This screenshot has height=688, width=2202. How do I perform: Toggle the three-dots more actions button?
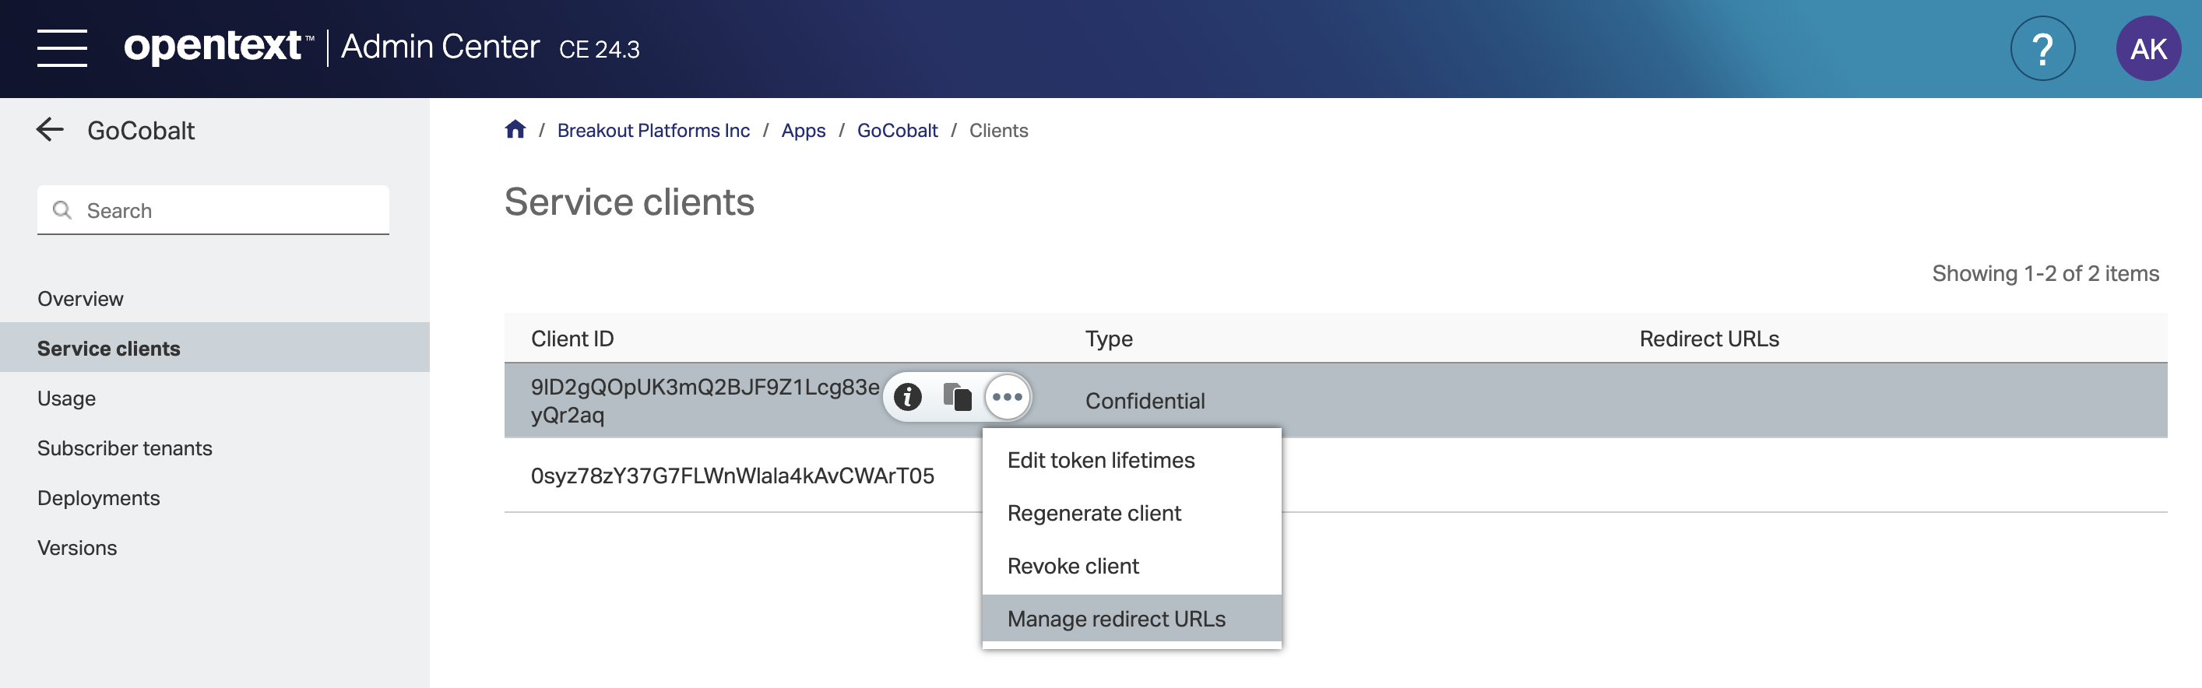tap(1007, 397)
